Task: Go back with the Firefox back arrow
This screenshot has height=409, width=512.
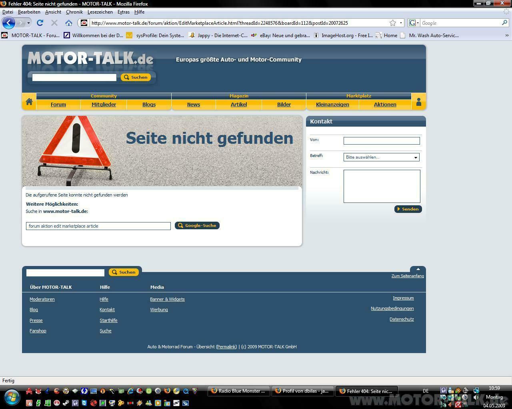Action: 9,23
